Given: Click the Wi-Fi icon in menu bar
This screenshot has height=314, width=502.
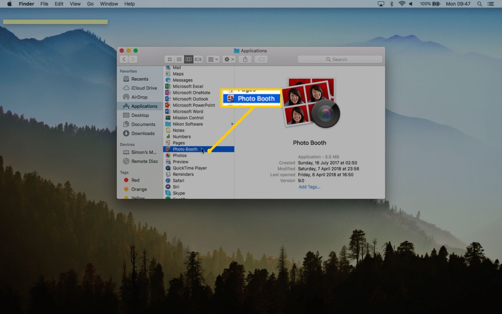Looking at the screenshot, I should click(402, 4).
